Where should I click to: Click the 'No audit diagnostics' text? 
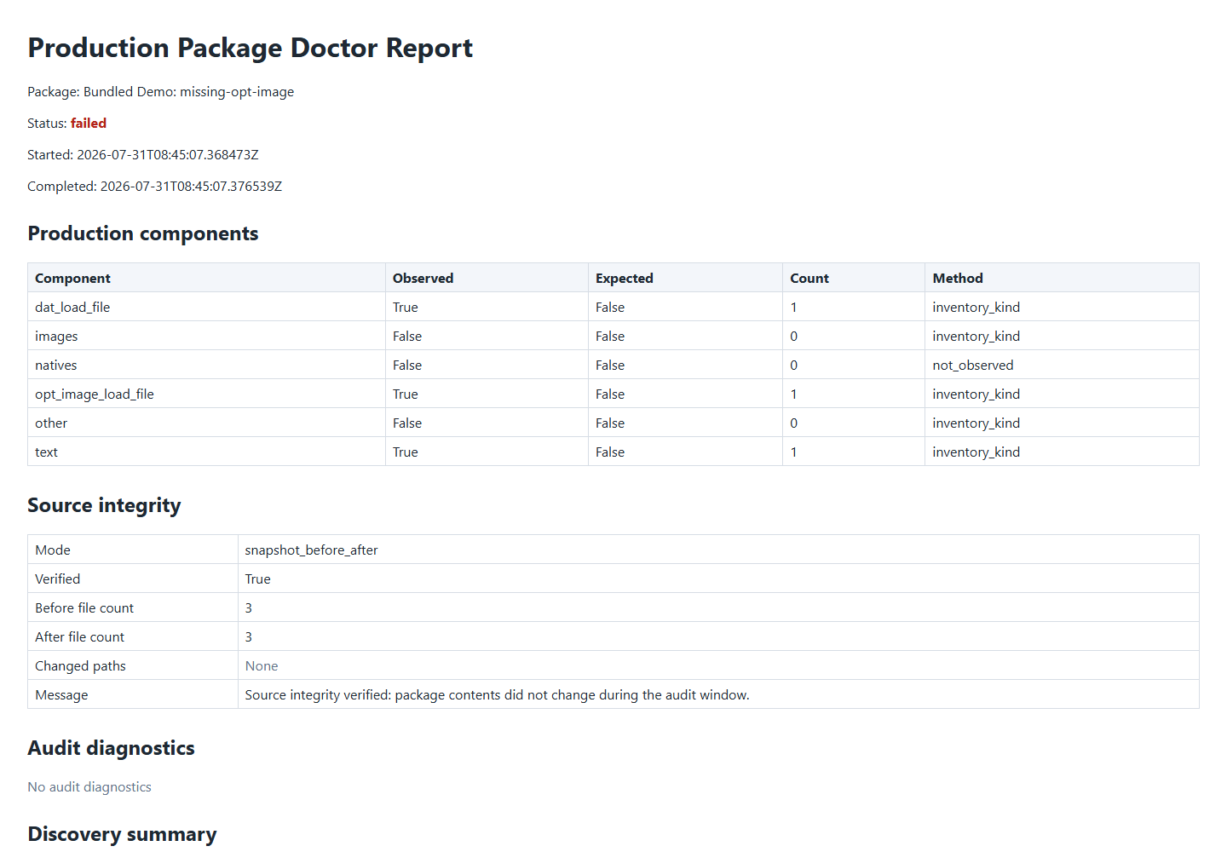89,787
